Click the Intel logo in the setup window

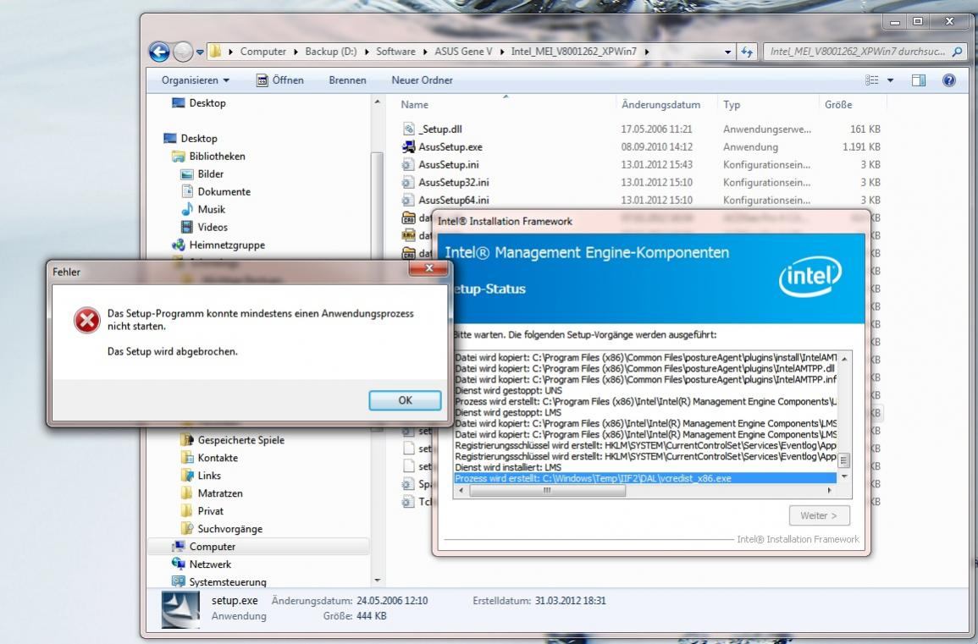[x=809, y=278]
